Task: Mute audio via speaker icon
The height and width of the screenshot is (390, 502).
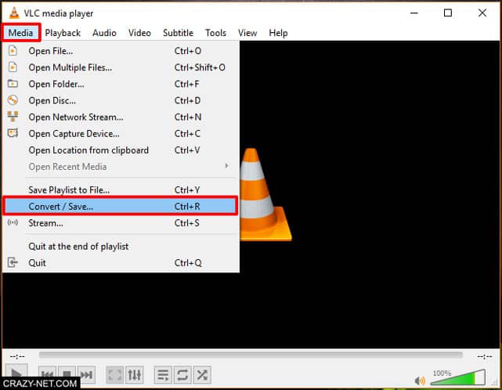Action: click(x=420, y=381)
